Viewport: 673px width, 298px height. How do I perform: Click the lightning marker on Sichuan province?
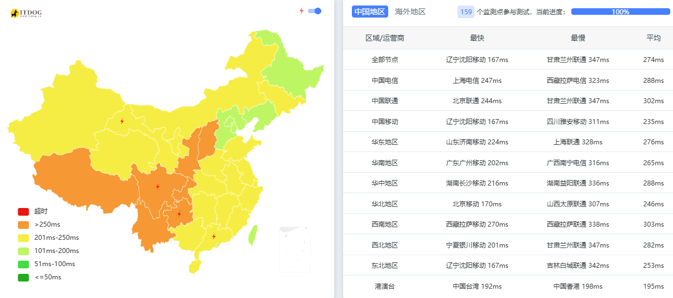158,187
